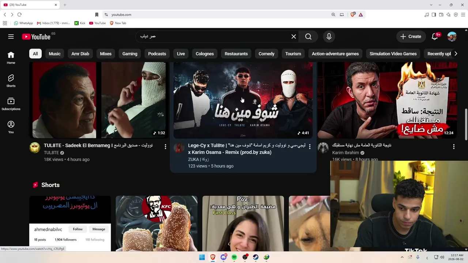The width and height of the screenshot is (468, 263).
Task: Open the tab search dropdown arrow
Action: [x=431, y=5]
